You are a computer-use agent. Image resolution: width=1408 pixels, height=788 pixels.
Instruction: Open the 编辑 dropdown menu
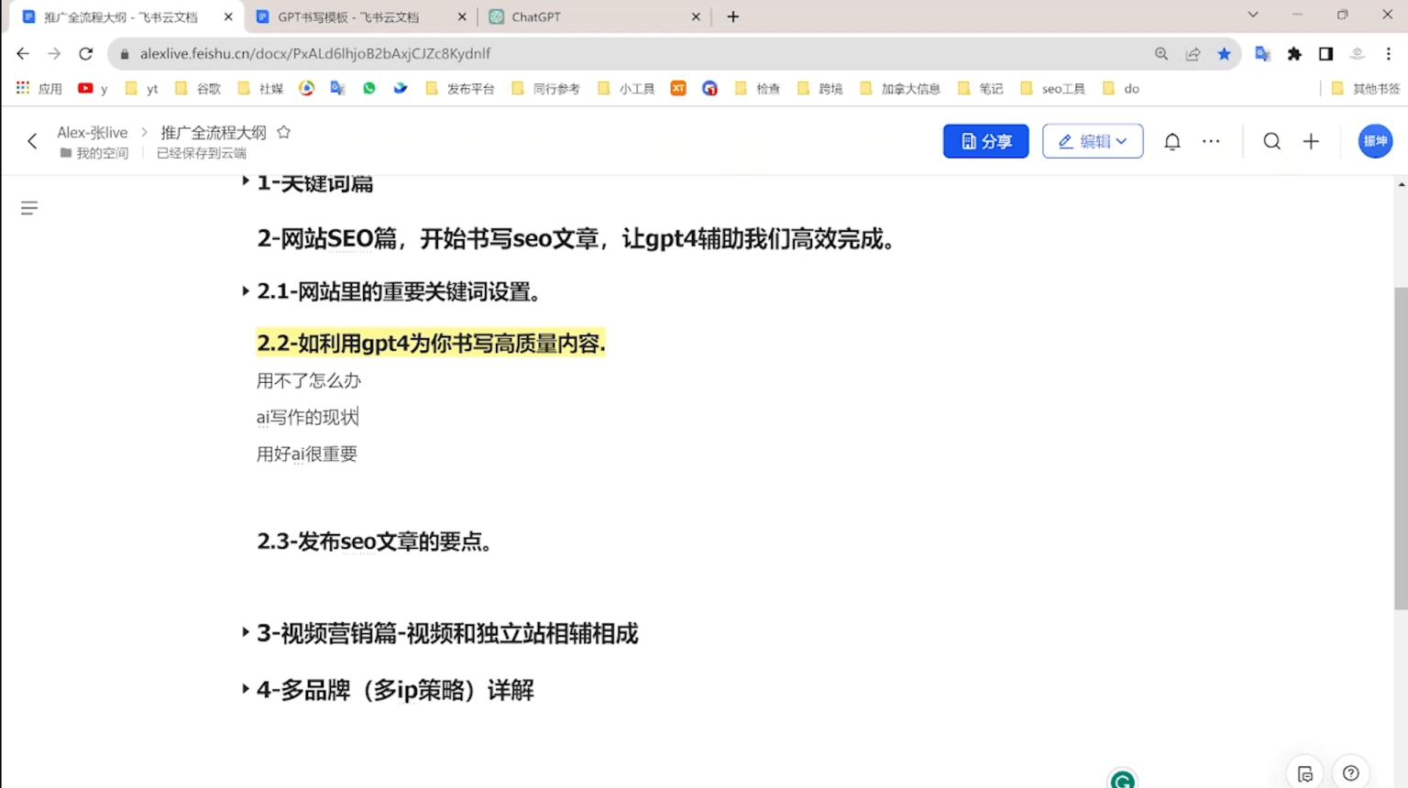coord(1093,141)
